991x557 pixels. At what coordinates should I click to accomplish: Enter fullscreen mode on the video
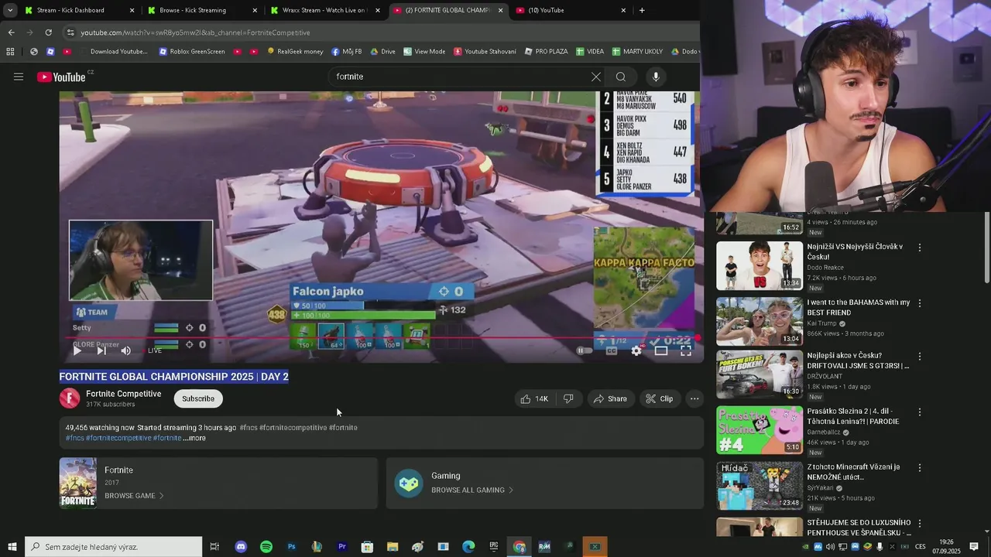pos(686,350)
